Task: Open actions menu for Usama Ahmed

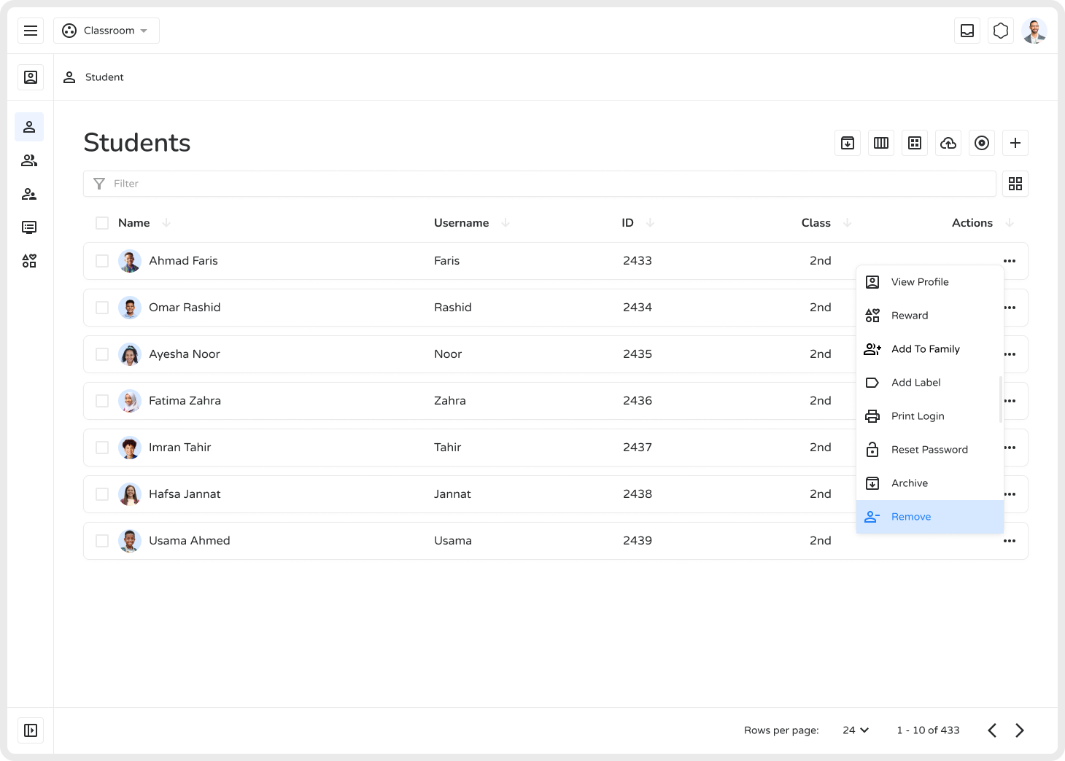Action: (x=1010, y=541)
